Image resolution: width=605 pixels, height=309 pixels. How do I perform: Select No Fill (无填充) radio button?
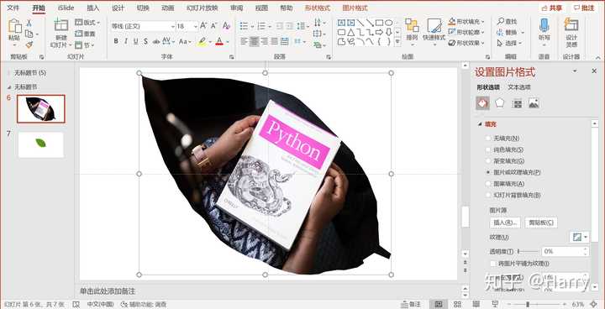click(488, 138)
